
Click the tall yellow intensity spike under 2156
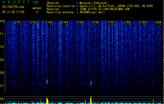click(x=91, y=100)
